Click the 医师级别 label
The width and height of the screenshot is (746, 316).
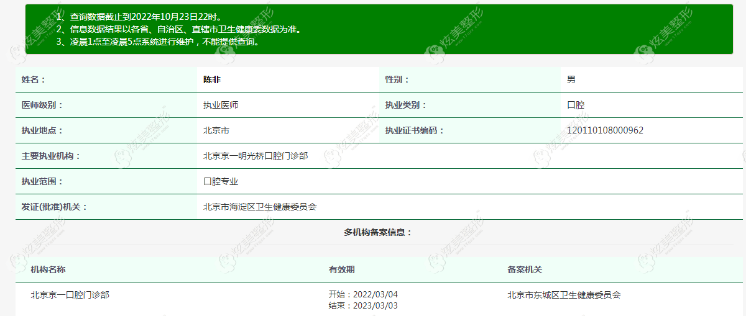point(42,106)
